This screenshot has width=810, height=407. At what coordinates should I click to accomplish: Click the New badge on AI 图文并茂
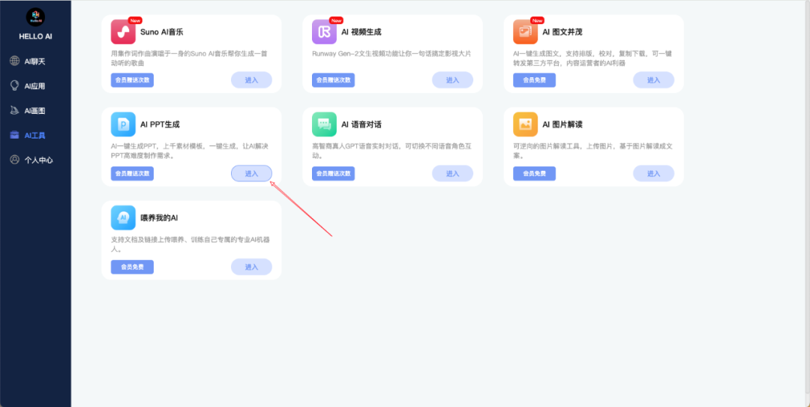point(537,21)
